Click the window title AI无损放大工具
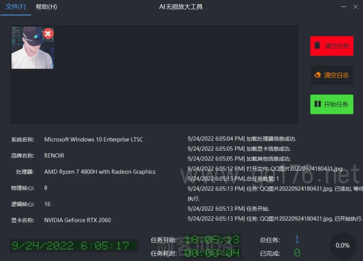 181,7
